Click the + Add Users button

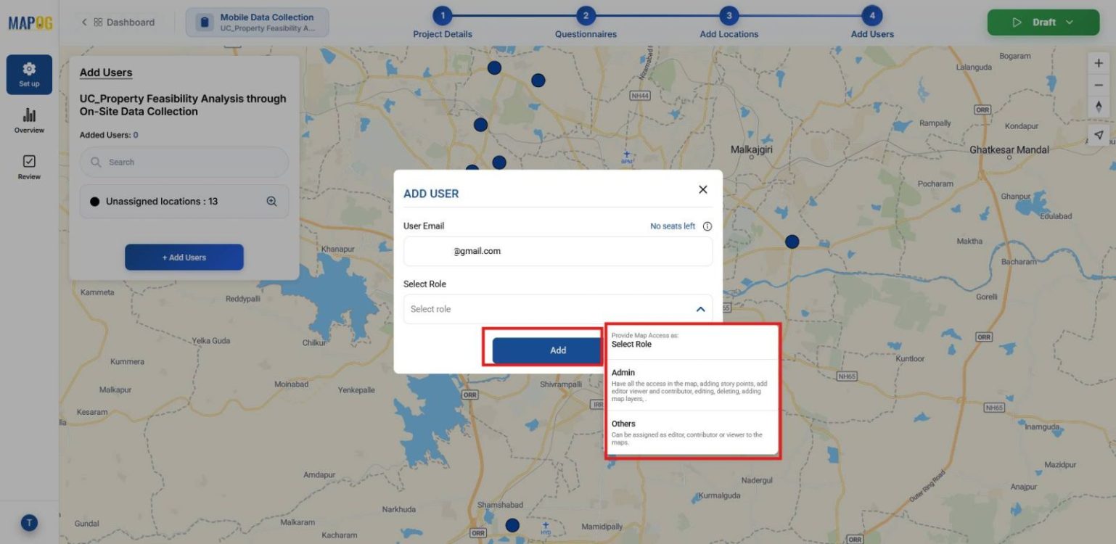(x=184, y=257)
